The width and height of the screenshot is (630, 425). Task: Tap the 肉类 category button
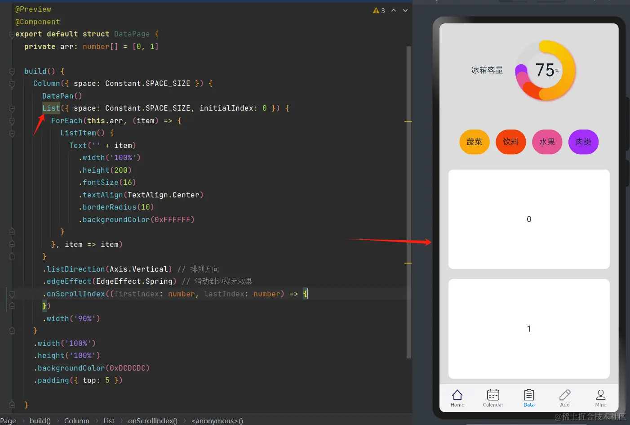[584, 142]
